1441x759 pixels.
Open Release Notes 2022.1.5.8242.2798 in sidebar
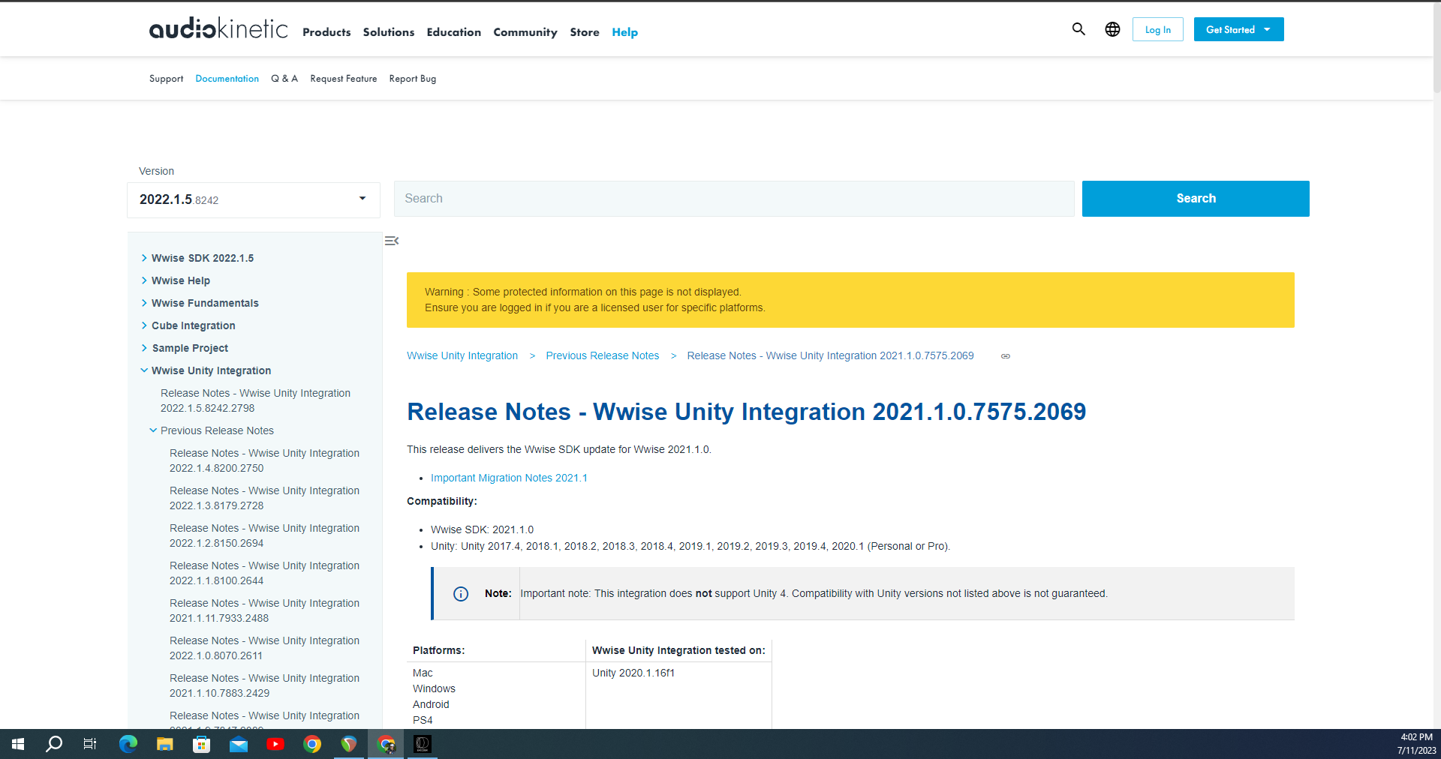click(255, 400)
